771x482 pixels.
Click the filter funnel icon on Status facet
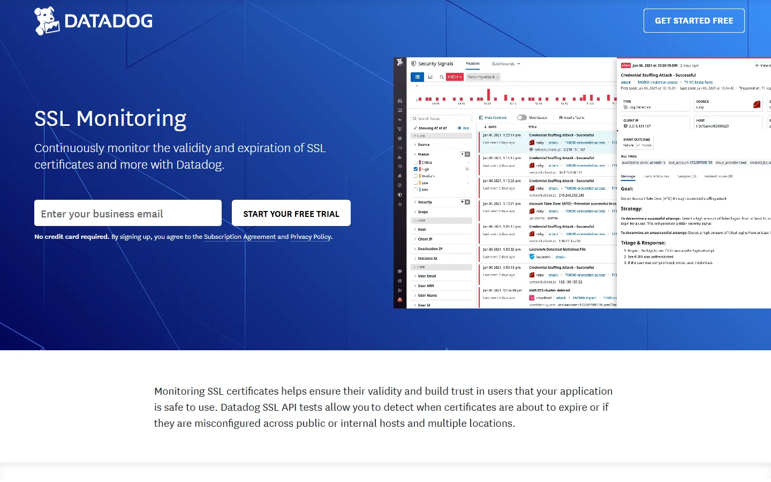462,154
